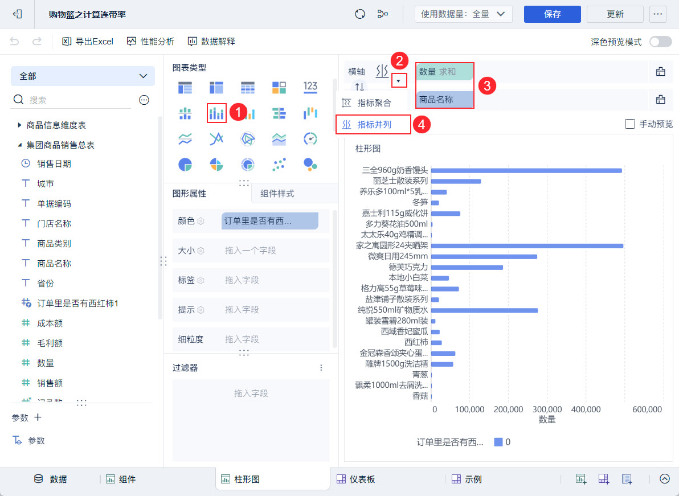
Task: Open the 示例 bottom tab
Action: pos(467,479)
